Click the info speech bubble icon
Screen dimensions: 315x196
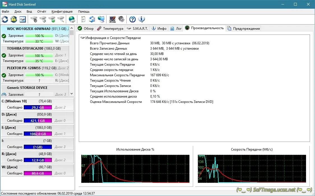(142, 19)
